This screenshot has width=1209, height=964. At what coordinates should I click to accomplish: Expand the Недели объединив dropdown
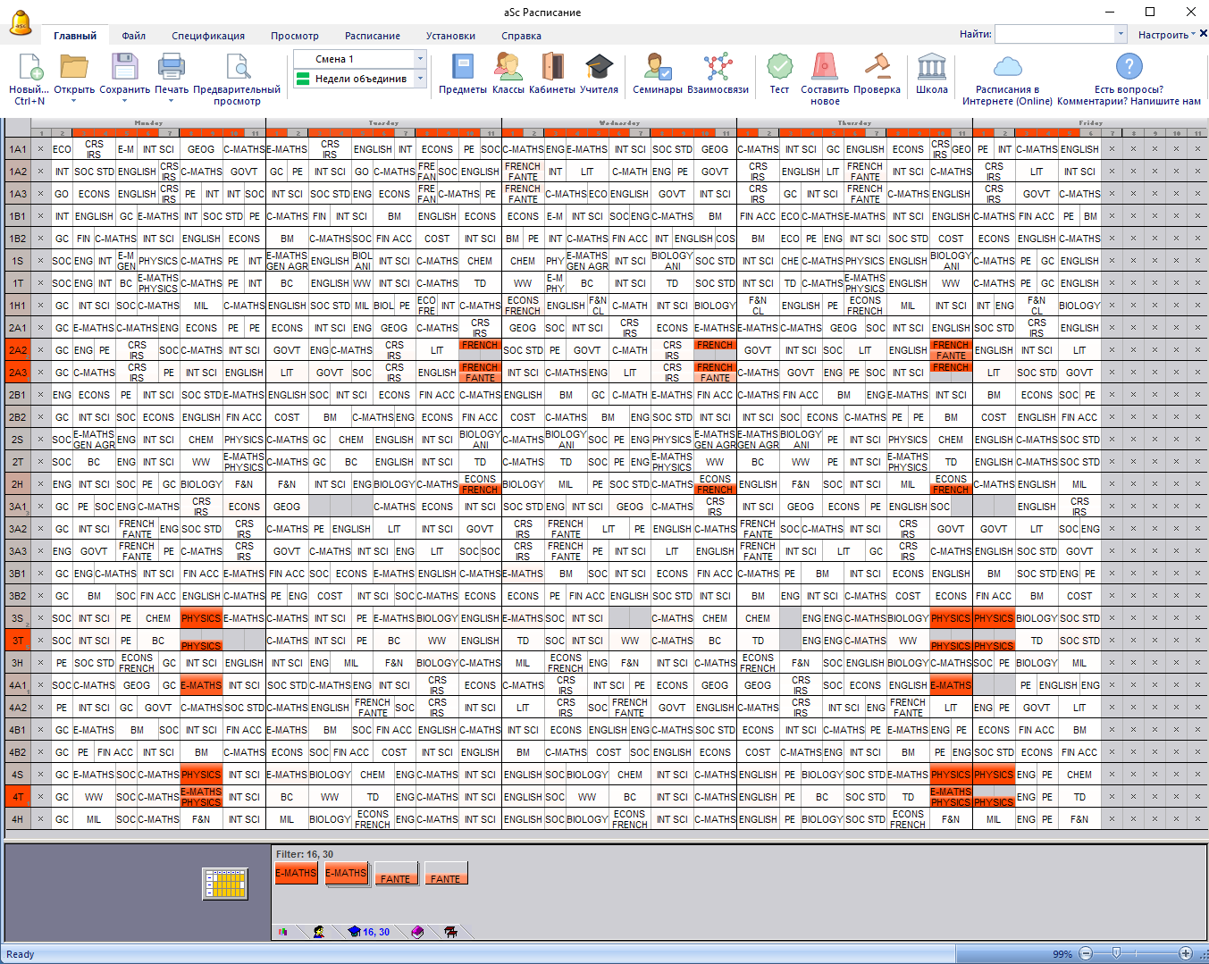point(420,79)
